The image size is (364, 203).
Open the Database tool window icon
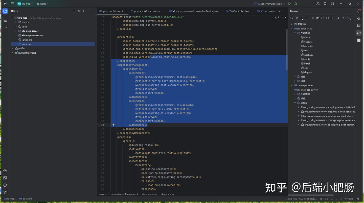point(359,25)
